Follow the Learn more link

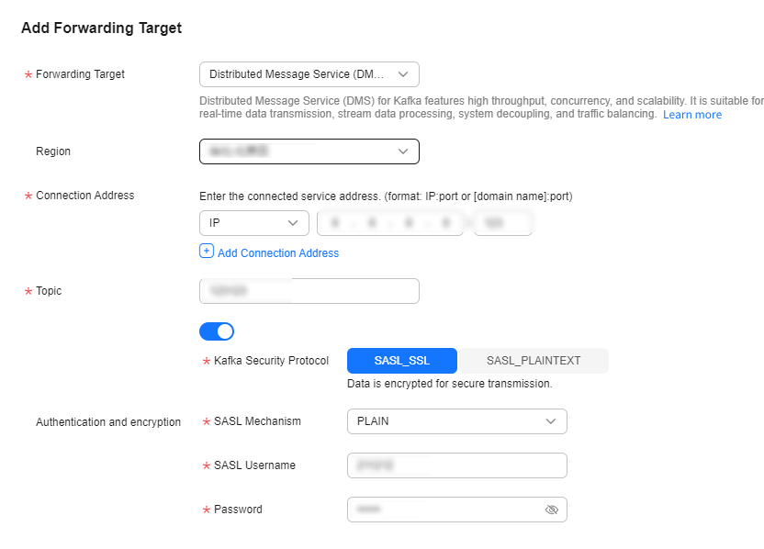(692, 115)
